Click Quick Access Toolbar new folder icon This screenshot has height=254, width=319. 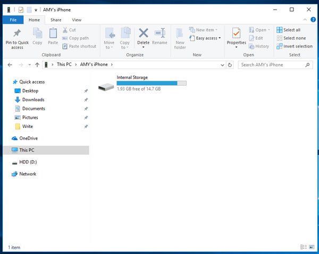(x=29, y=10)
